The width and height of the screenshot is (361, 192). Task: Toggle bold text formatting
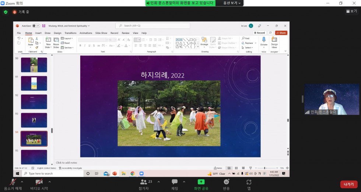pyautogui.click(x=80, y=46)
